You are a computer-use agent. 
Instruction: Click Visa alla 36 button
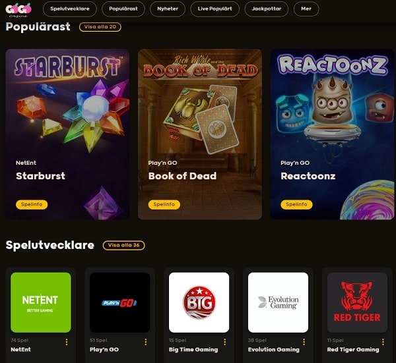(124, 245)
